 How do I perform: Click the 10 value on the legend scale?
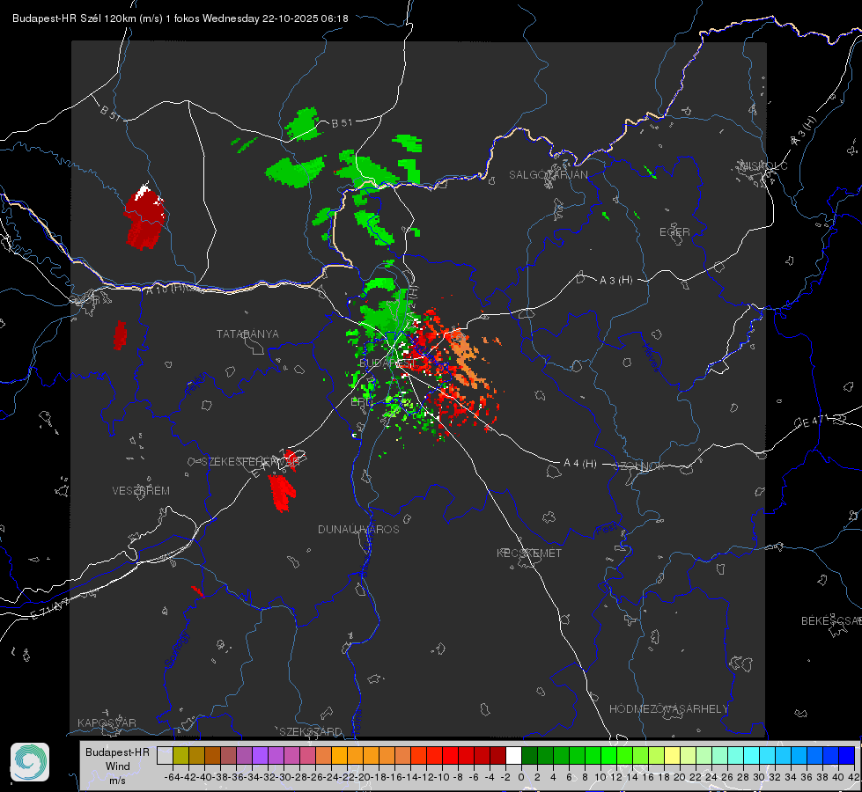click(600, 777)
